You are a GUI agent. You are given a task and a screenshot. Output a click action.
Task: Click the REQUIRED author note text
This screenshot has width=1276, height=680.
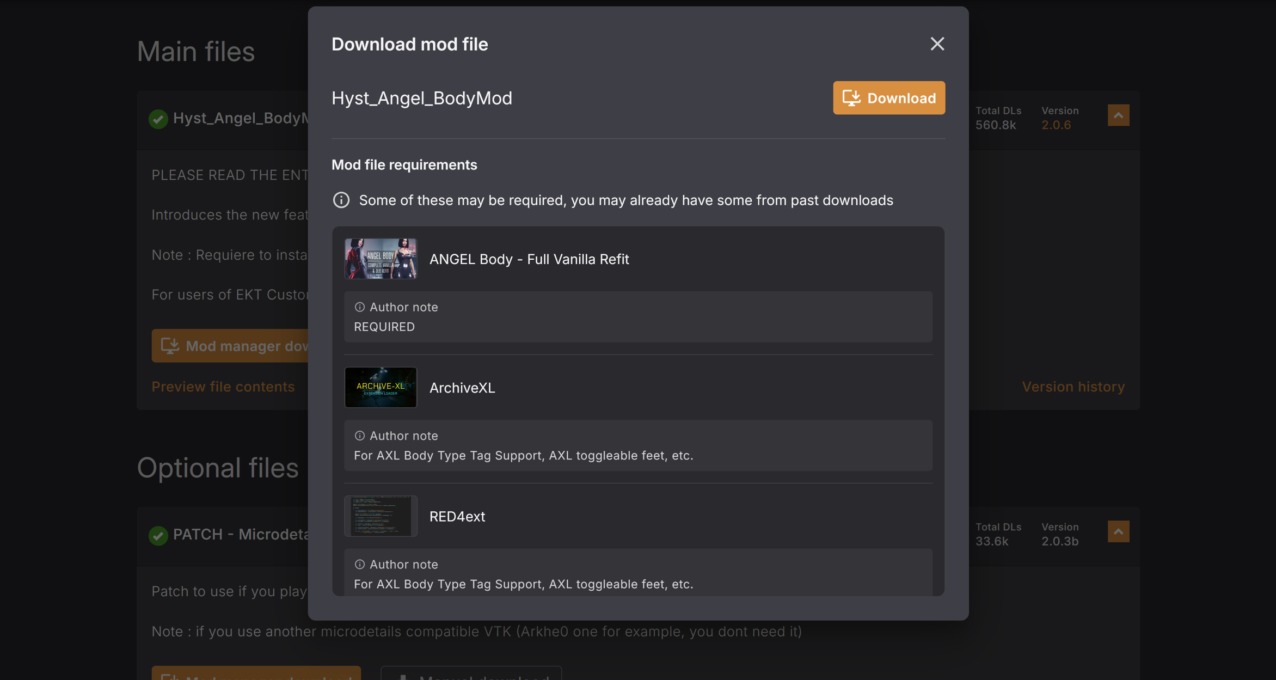click(x=384, y=327)
